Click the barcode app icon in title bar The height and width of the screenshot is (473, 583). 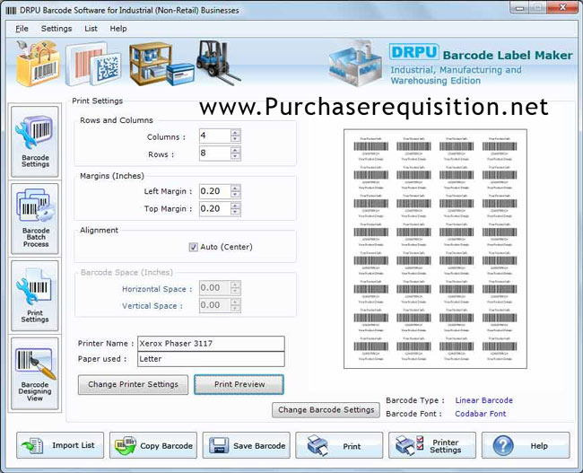pos(11,11)
